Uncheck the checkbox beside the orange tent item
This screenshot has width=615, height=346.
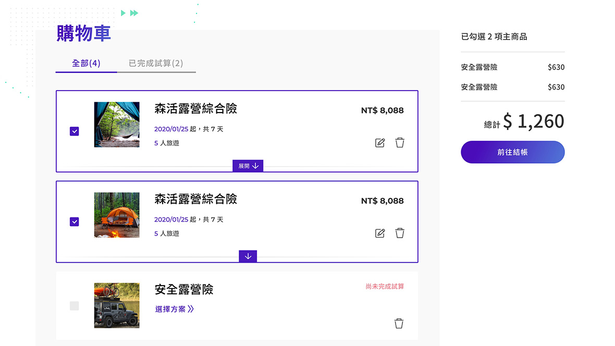tap(75, 222)
